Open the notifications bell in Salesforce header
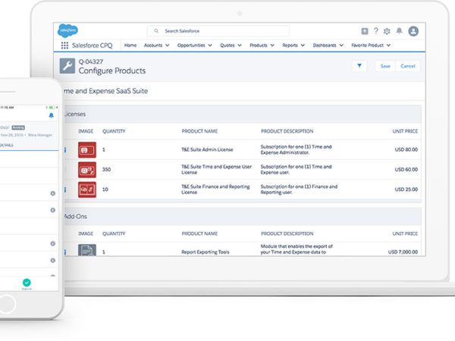This screenshot has width=455, height=341. [400, 31]
